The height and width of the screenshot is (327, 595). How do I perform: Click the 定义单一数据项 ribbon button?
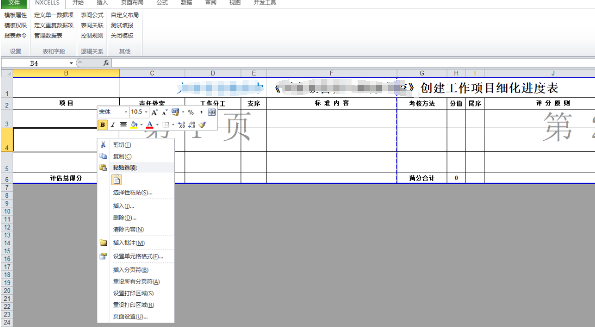(54, 15)
